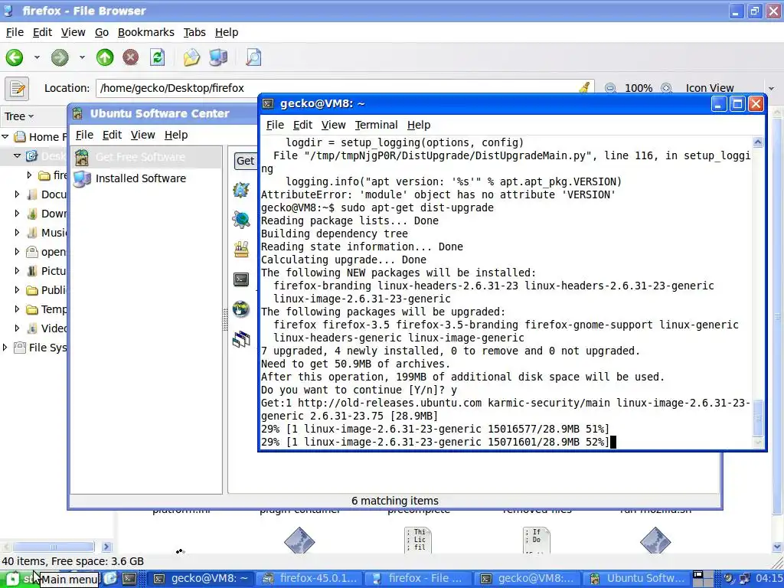Reload the current folder
Screen dimensions: 784x588
click(158, 57)
